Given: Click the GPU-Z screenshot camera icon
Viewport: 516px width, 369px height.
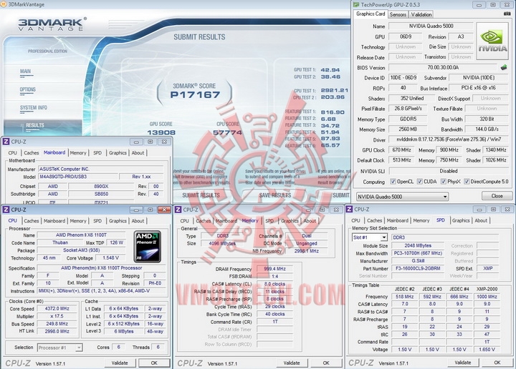Looking at the screenshot, I should tap(507, 14).
